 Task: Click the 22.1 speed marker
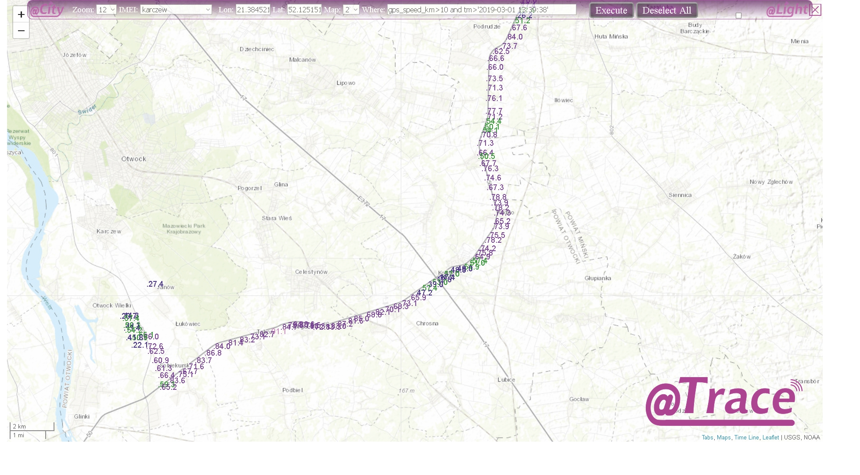pos(140,345)
